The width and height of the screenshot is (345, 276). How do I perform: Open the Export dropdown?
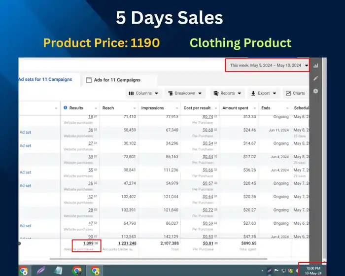[x=264, y=93]
